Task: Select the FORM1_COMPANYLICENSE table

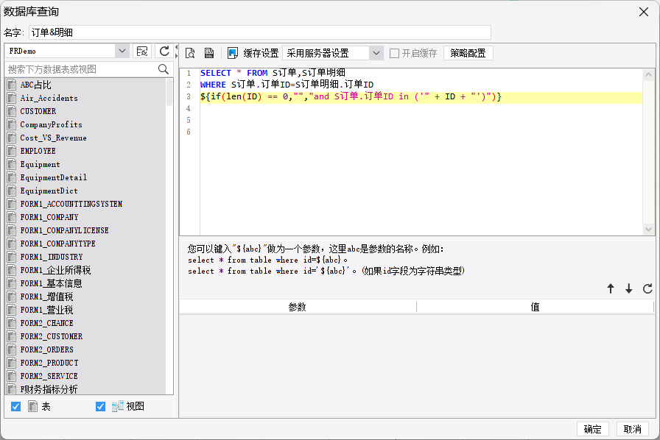Action: 64,230
